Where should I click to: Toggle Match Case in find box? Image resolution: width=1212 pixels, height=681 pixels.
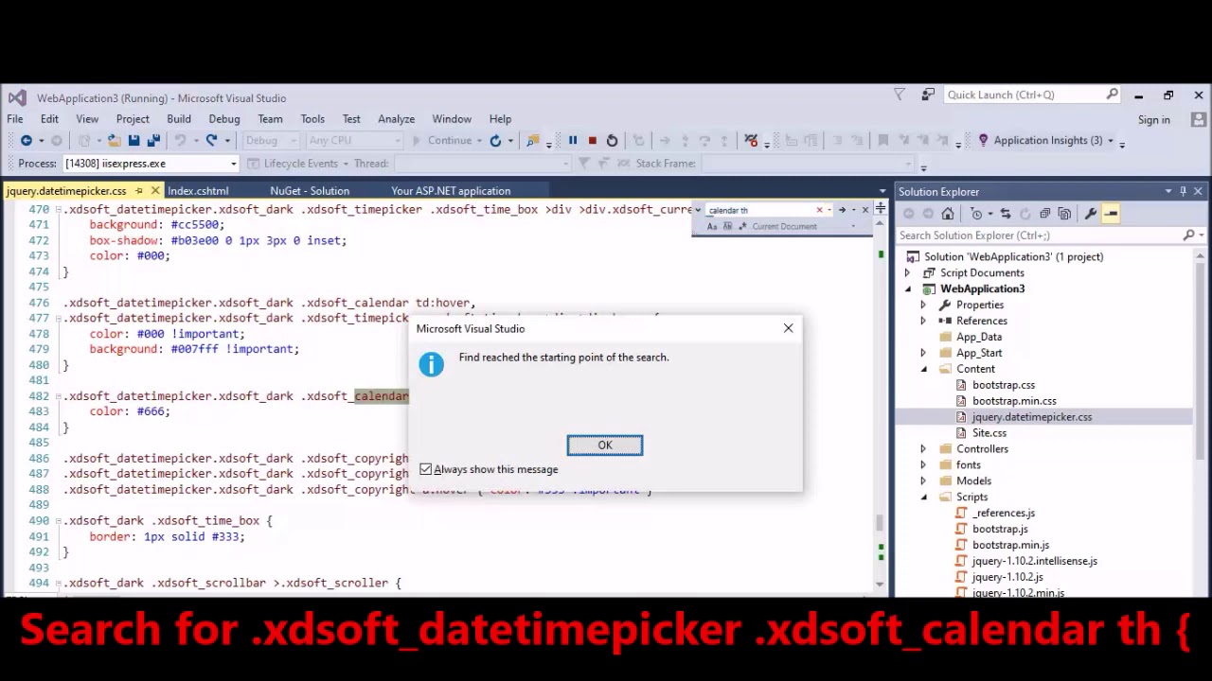tap(712, 227)
